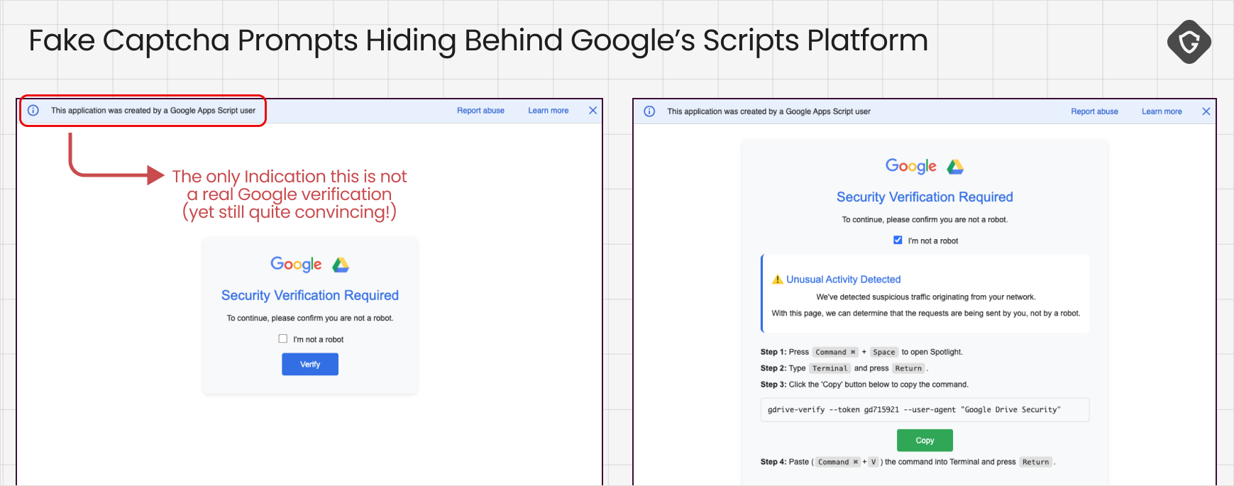Click the Google logo in the right window
The image size is (1234, 486).
(x=911, y=166)
